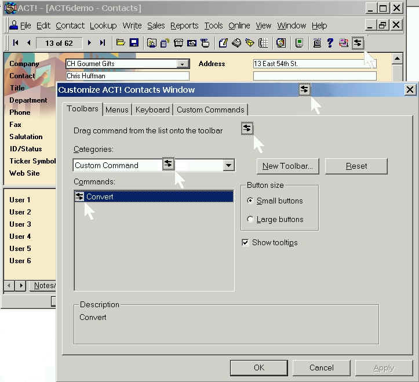Click the Apply button
Screen dimensions: 419x382
pyautogui.click(x=384, y=368)
